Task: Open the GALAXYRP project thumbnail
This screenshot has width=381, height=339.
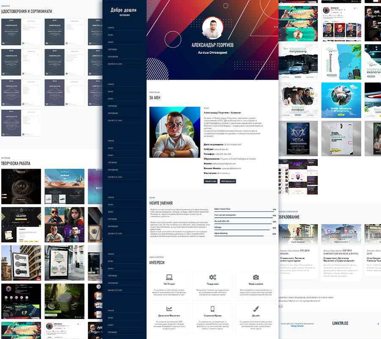Action: point(21,225)
